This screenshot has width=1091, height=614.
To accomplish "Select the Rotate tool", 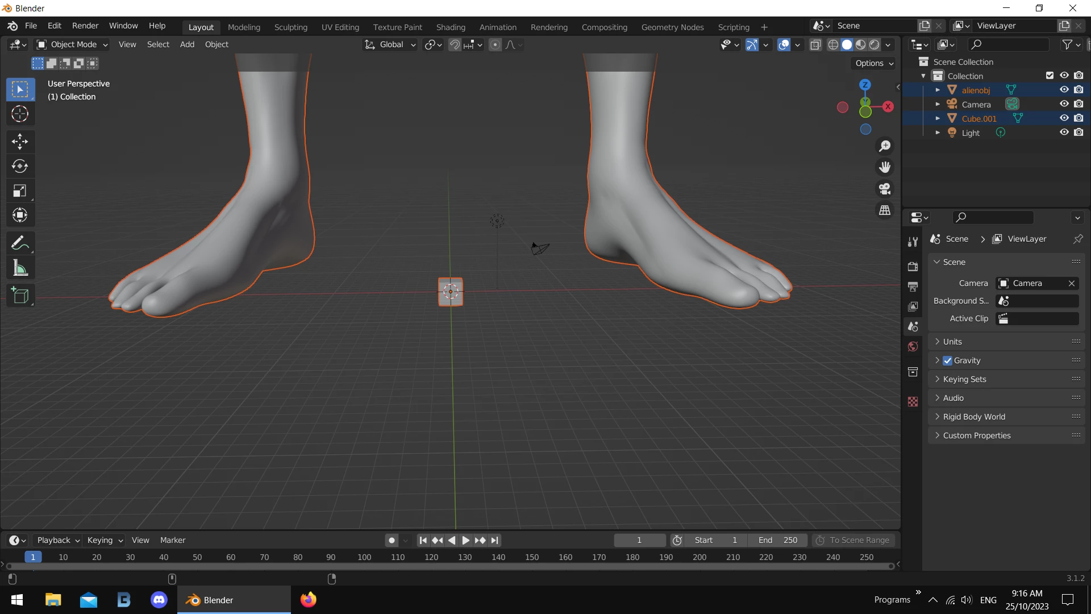I will click(x=20, y=166).
